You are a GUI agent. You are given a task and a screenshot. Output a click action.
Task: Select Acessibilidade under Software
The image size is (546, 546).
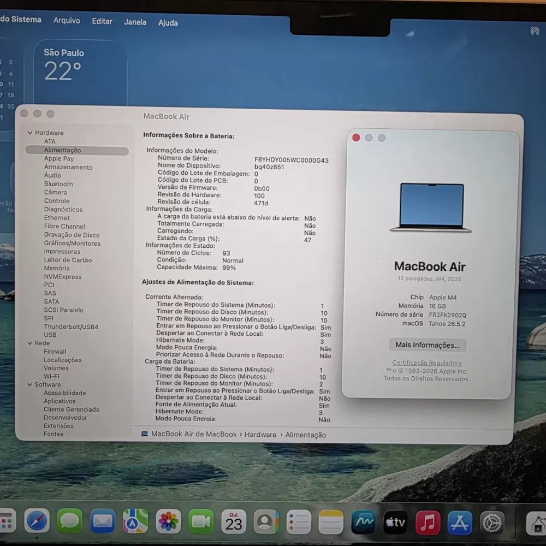[65, 393]
